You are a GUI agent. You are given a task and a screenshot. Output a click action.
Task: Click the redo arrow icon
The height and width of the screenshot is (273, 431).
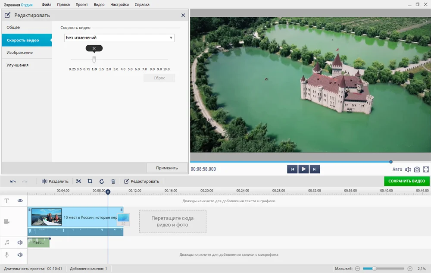(x=25, y=182)
